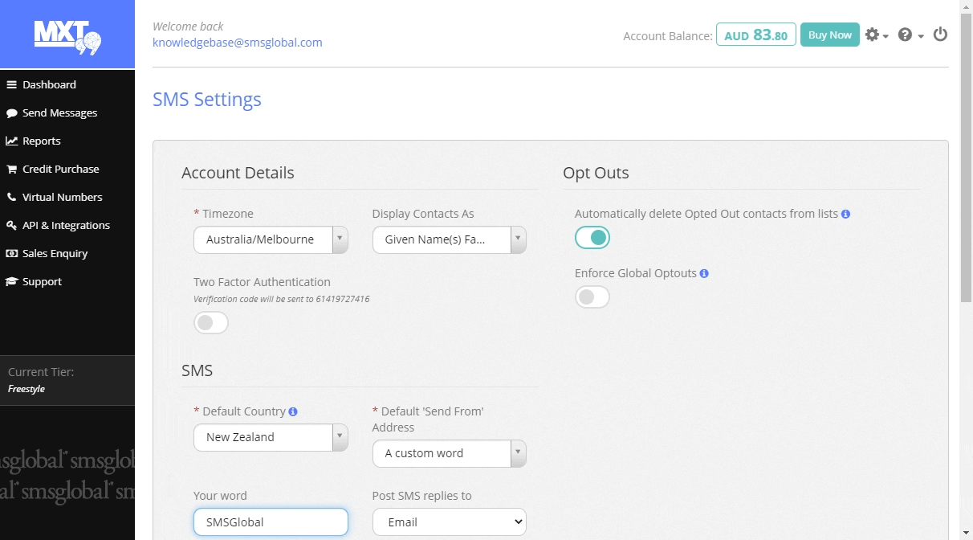973x540 pixels.
Task: Open Reports from the sidebar
Action: click(41, 141)
